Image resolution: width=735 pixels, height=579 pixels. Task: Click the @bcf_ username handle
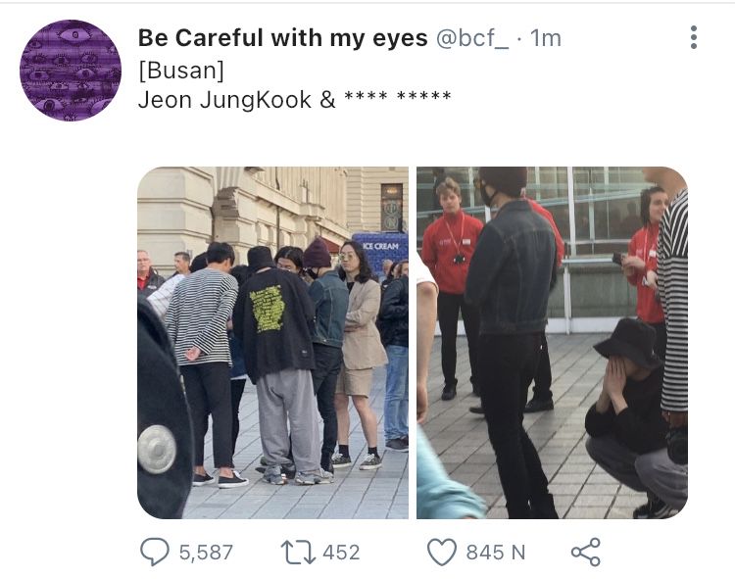click(x=472, y=38)
